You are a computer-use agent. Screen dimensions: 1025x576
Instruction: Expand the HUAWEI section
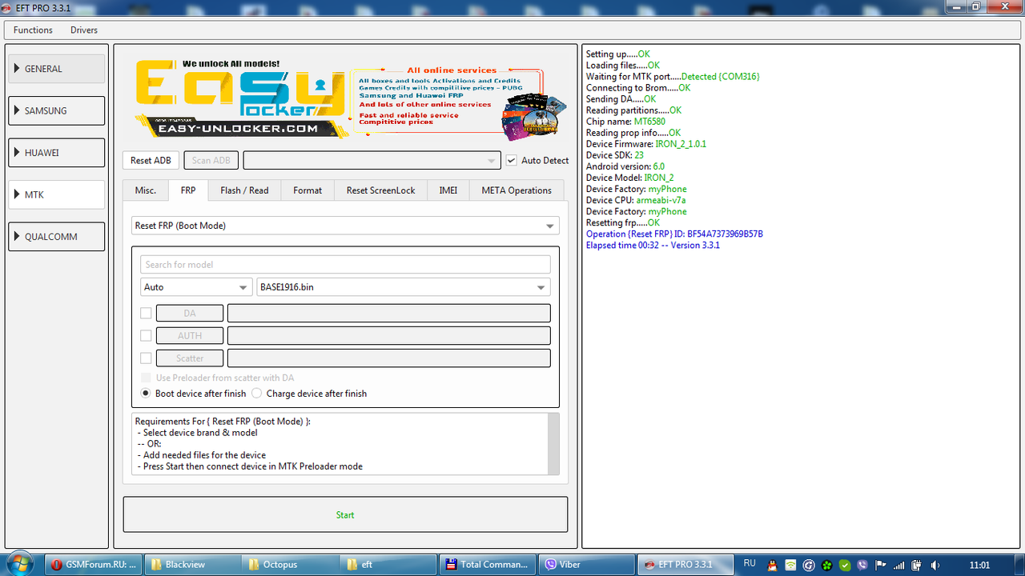57,153
